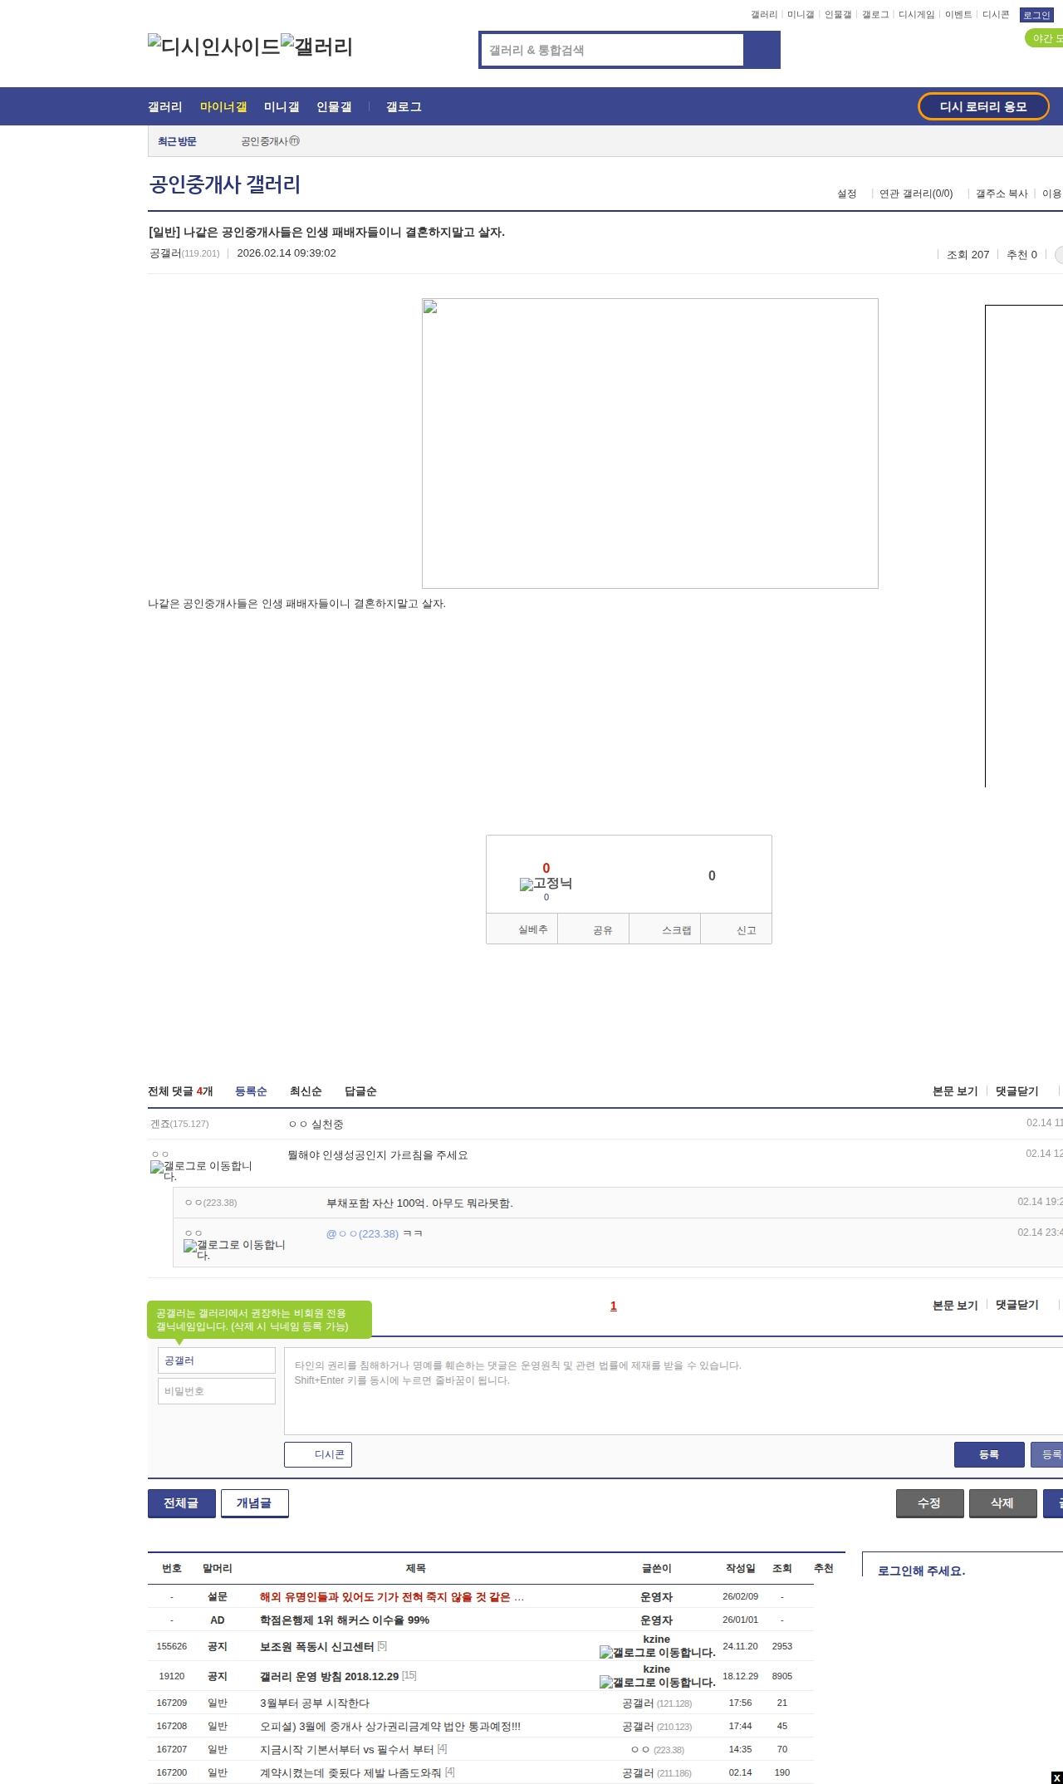Open 지금시작 기본서부터 vs 필수서 부터 post

tap(347, 1749)
